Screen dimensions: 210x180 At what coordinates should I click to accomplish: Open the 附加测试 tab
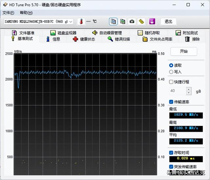(x=187, y=33)
